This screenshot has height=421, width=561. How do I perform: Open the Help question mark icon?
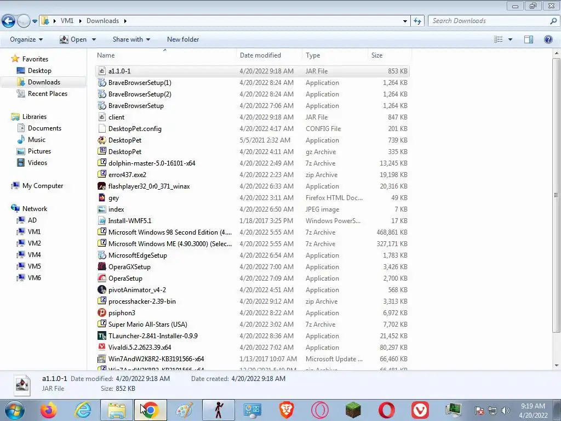click(548, 39)
